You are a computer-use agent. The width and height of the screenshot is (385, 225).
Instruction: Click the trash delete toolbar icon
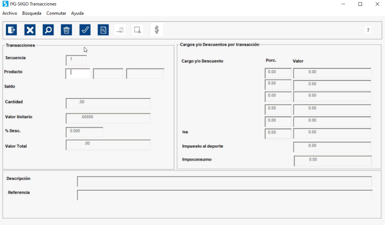(x=66, y=30)
